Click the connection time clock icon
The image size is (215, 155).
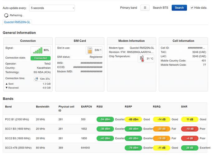pyautogui.click(x=37, y=79)
